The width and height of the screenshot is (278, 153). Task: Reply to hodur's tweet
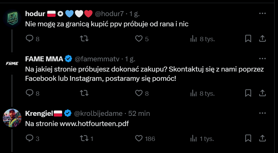30,39
